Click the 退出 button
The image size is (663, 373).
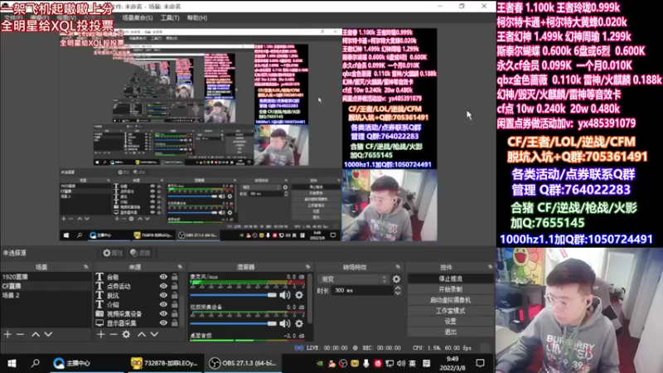[x=450, y=332]
